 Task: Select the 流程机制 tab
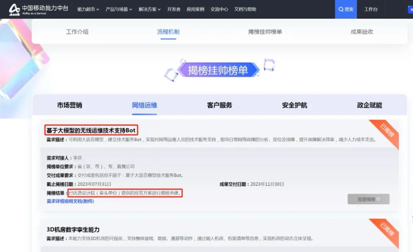pos(168,32)
